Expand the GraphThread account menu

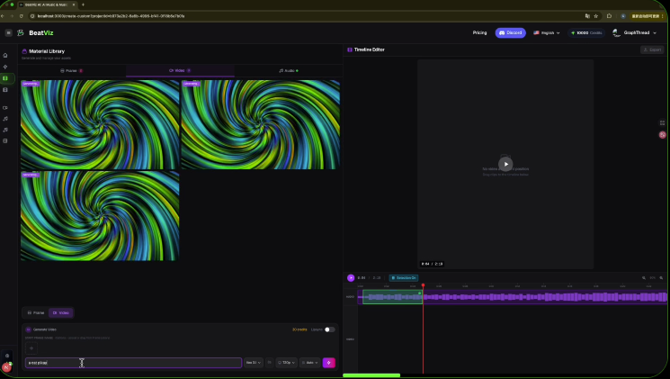pyautogui.click(x=635, y=32)
